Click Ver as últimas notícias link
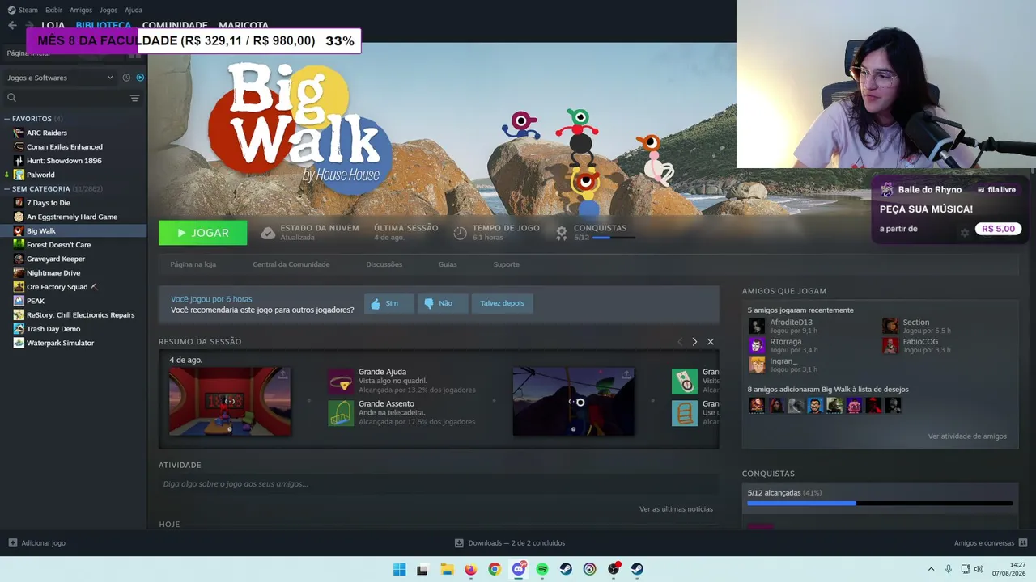Screen dimensions: 1036x582 pyautogui.click(x=676, y=509)
